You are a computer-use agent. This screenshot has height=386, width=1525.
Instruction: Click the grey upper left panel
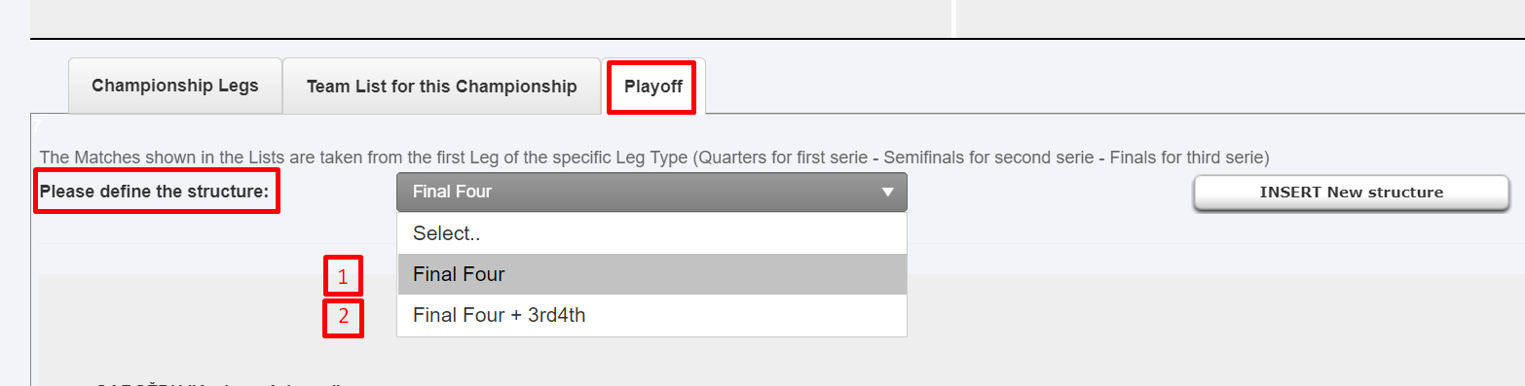490,18
